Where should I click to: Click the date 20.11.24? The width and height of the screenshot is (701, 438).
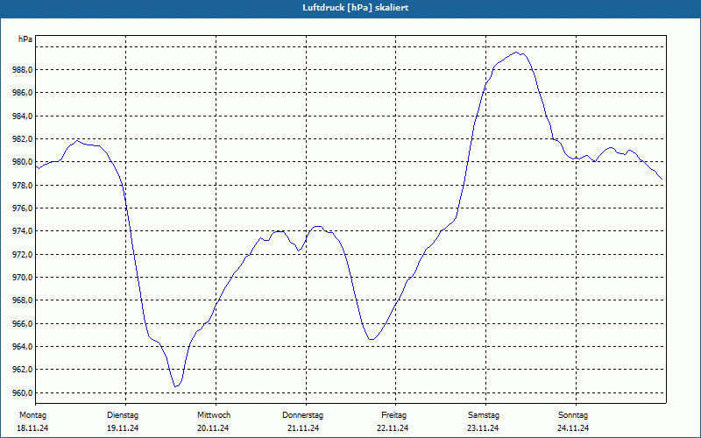(x=213, y=428)
